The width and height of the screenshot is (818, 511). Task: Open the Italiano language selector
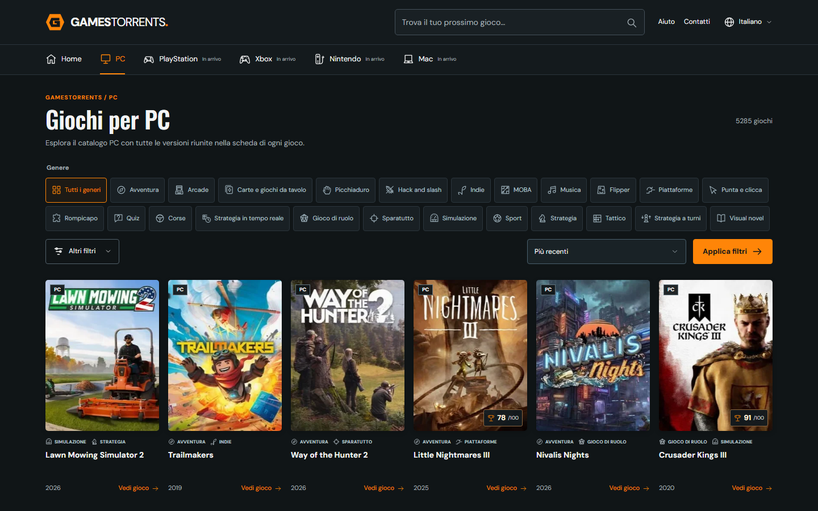(748, 22)
